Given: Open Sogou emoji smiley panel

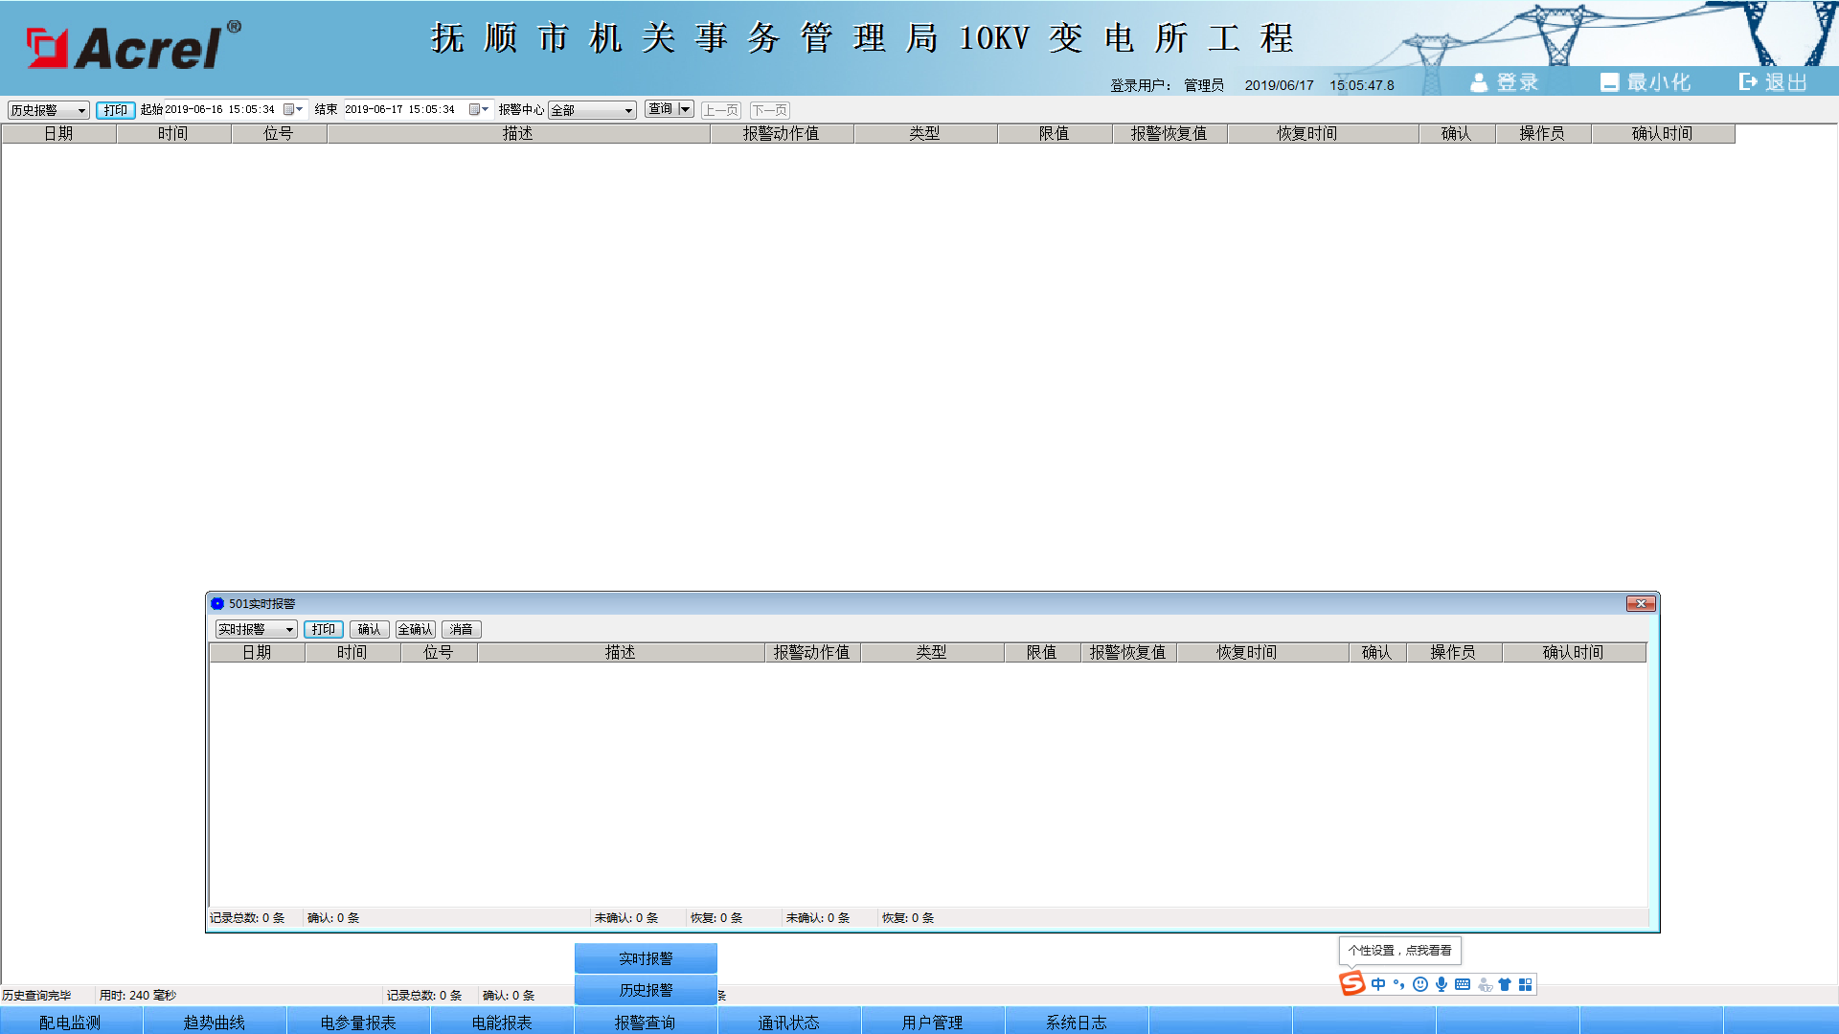Looking at the screenshot, I should pyautogui.click(x=1420, y=984).
